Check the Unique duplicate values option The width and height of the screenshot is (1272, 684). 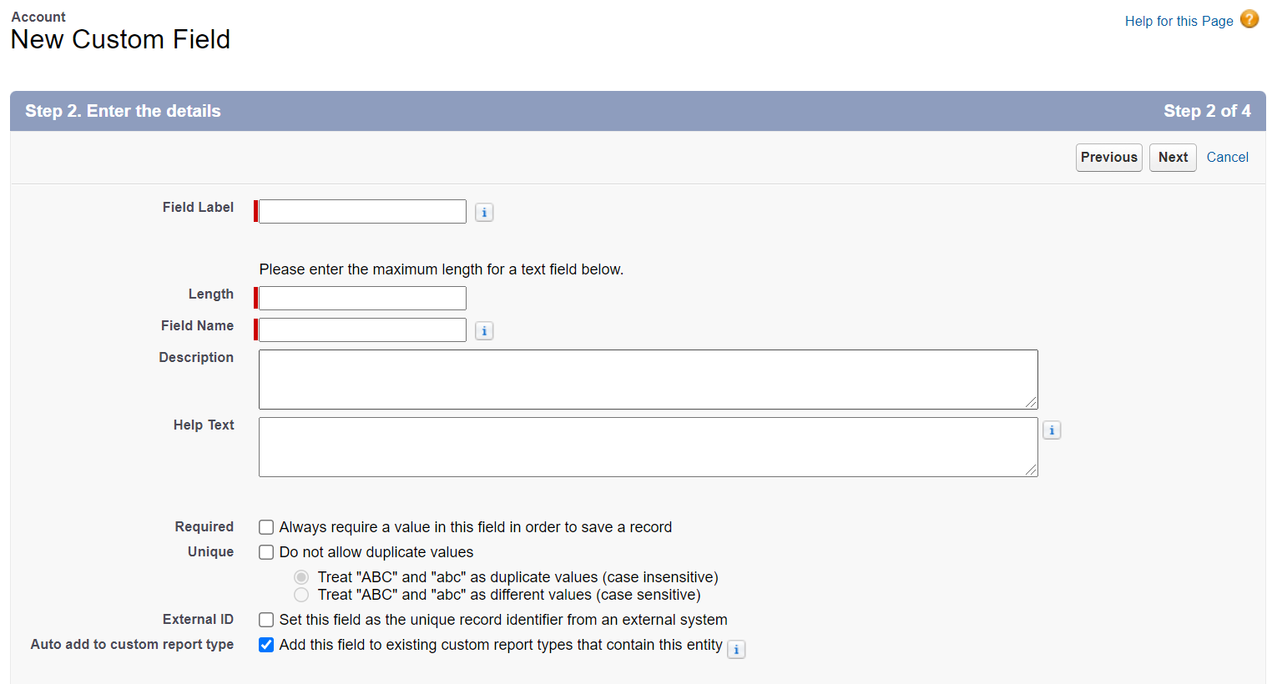click(x=265, y=551)
